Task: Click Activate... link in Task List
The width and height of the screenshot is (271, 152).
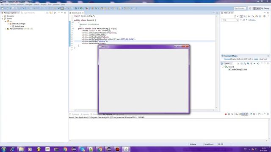Action: 252,20
